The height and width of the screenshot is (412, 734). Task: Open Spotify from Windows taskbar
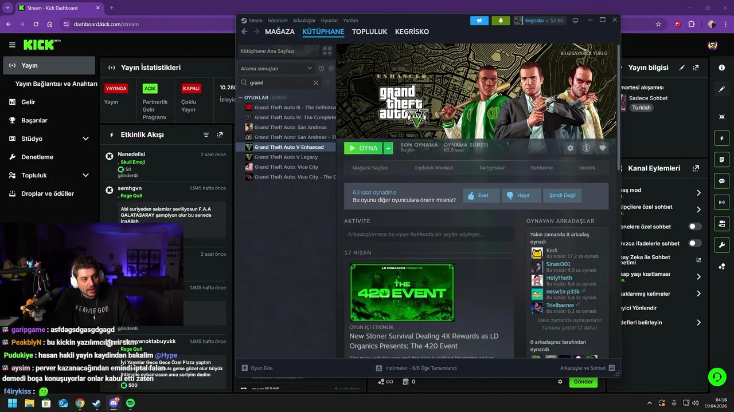pos(130,403)
